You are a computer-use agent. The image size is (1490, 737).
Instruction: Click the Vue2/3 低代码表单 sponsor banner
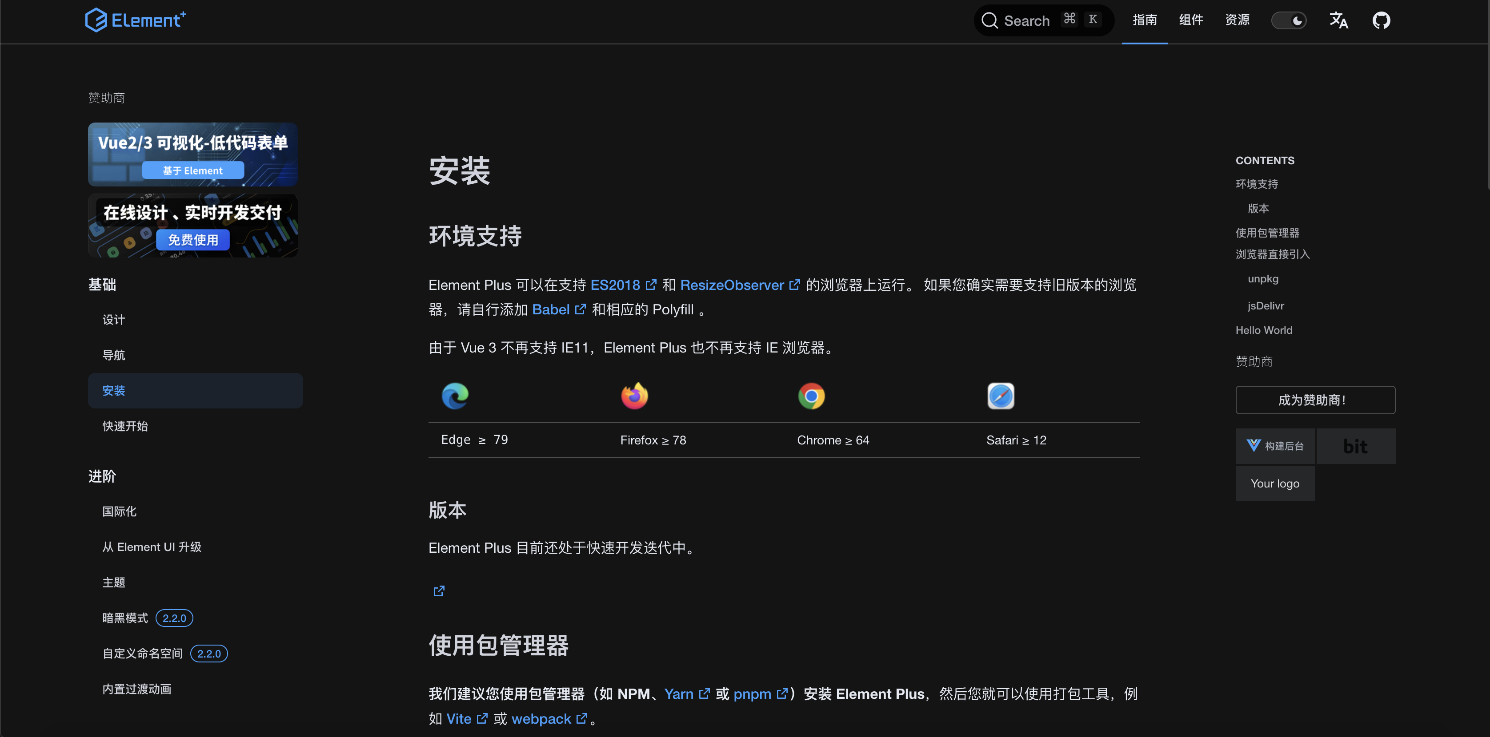(192, 154)
